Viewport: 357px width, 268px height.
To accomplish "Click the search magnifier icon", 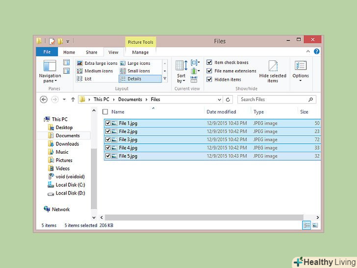I will pyautogui.click(x=310, y=100).
